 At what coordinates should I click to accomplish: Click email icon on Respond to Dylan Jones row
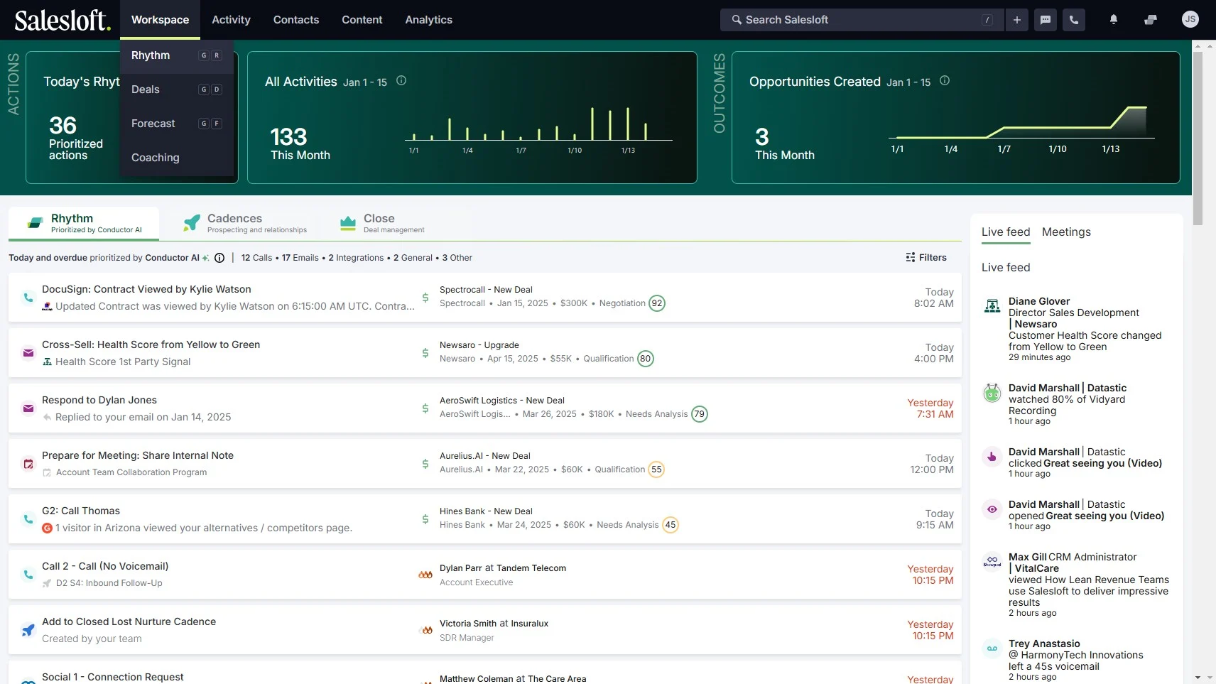pyautogui.click(x=28, y=408)
